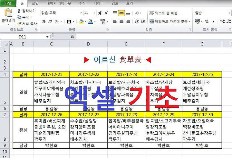The height and width of the screenshot is (158, 232).
Task: Toggle center text alignment
Action: point(121,21)
